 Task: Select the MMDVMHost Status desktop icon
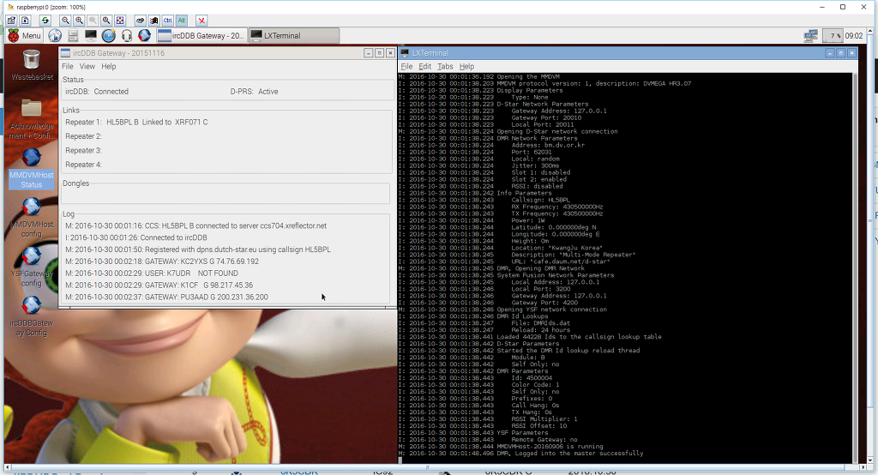[32, 167]
